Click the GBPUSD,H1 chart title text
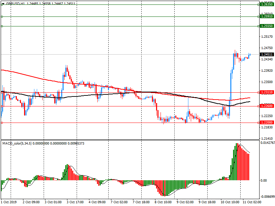The image size is (275, 206). point(15,3)
